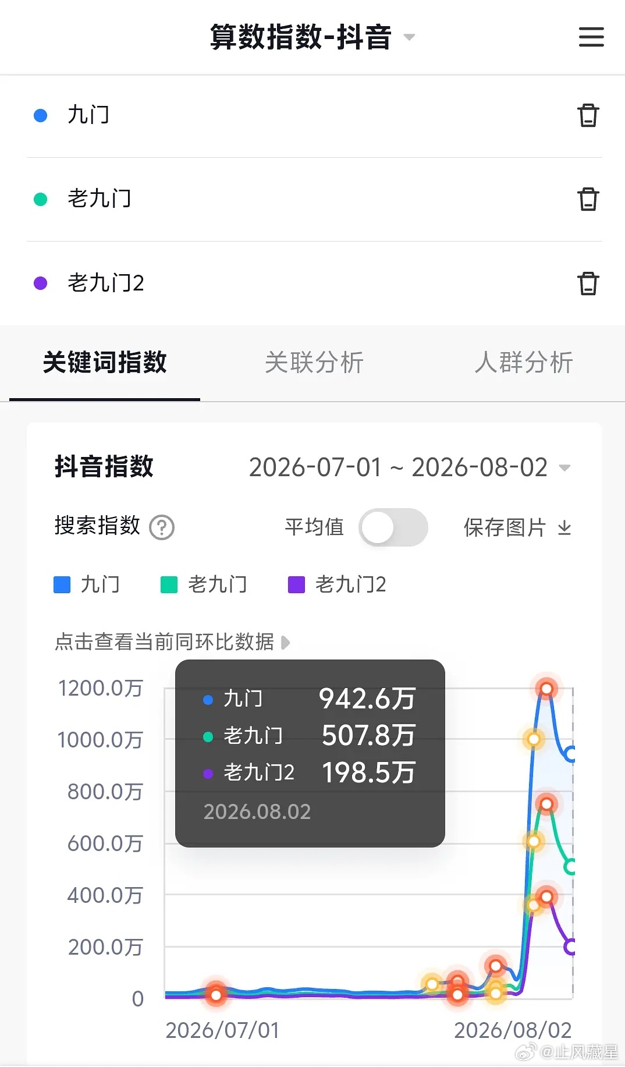Toggle the 九门 legend series

[87, 584]
